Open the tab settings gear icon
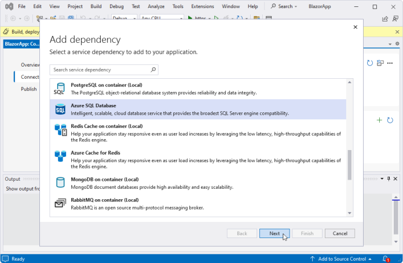The height and width of the screenshot is (263, 403). 397,43
